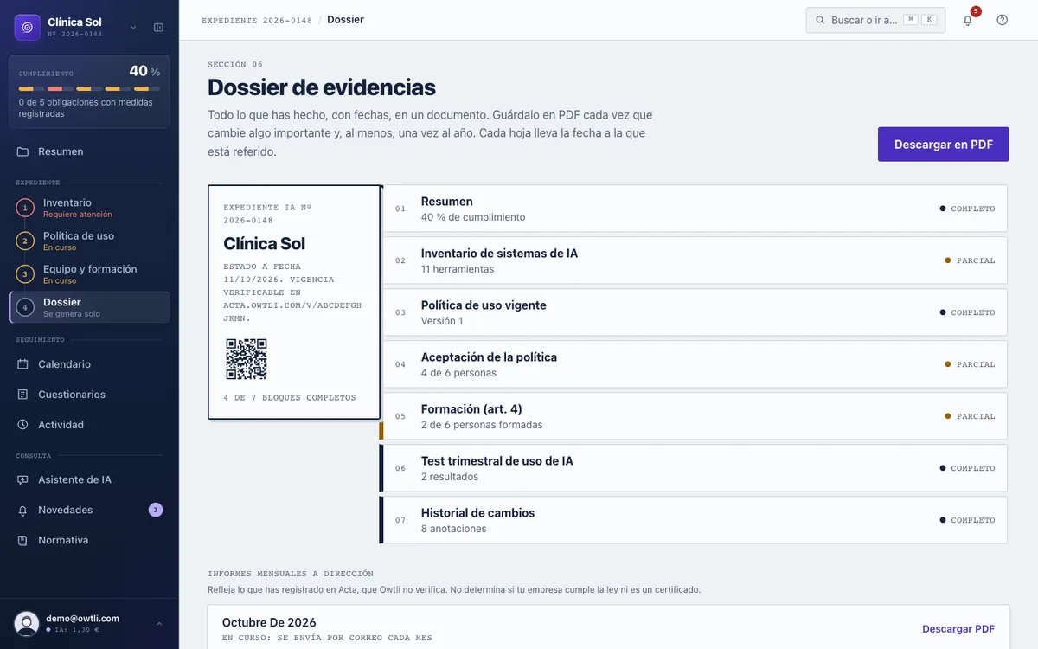Open the Aceptación de la política block
Image resolution: width=1038 pixels, height=649 pixels.
[x=694, y=364]
